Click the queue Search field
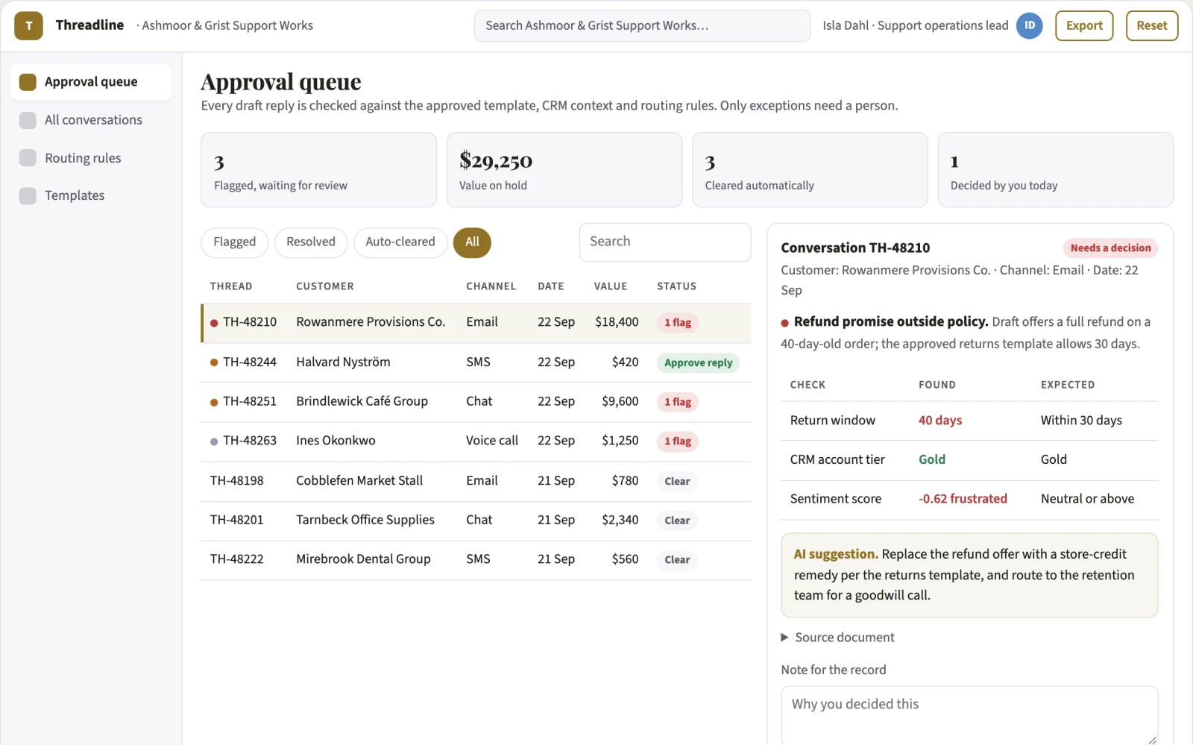This screenshot has height=745, width=1193. click(x=665, y=242)
